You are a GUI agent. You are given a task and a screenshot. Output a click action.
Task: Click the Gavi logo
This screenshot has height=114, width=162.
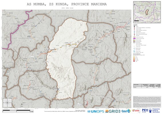(x=126, y=111)
